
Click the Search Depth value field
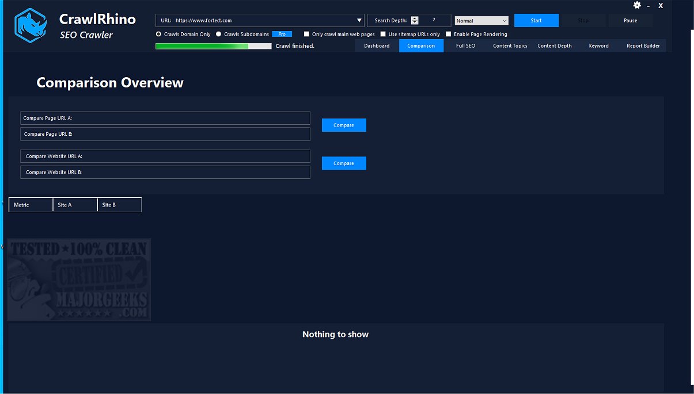[x=434, y=20]
